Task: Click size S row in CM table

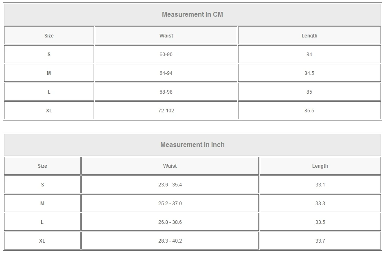Action: 49,55
